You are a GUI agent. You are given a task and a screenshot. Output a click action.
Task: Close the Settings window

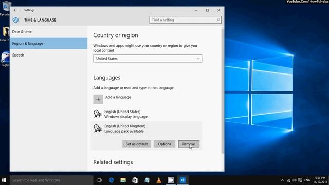pyautogui.click(x=218, y=10)
